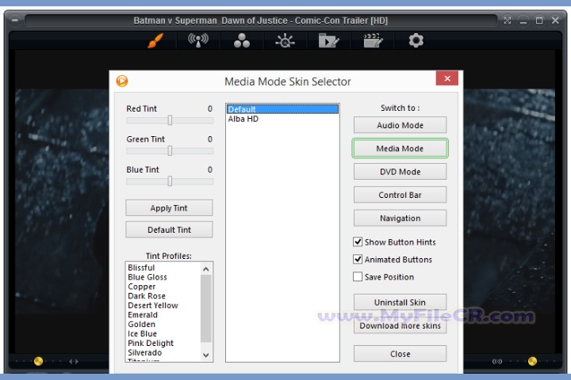This screenshot has width=571, height=380.
Task: Open the paintbrush skin icon in toolbar
Action: click(x=155, y=40)
